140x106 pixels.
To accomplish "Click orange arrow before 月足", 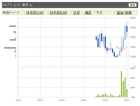I will point(94,13).
